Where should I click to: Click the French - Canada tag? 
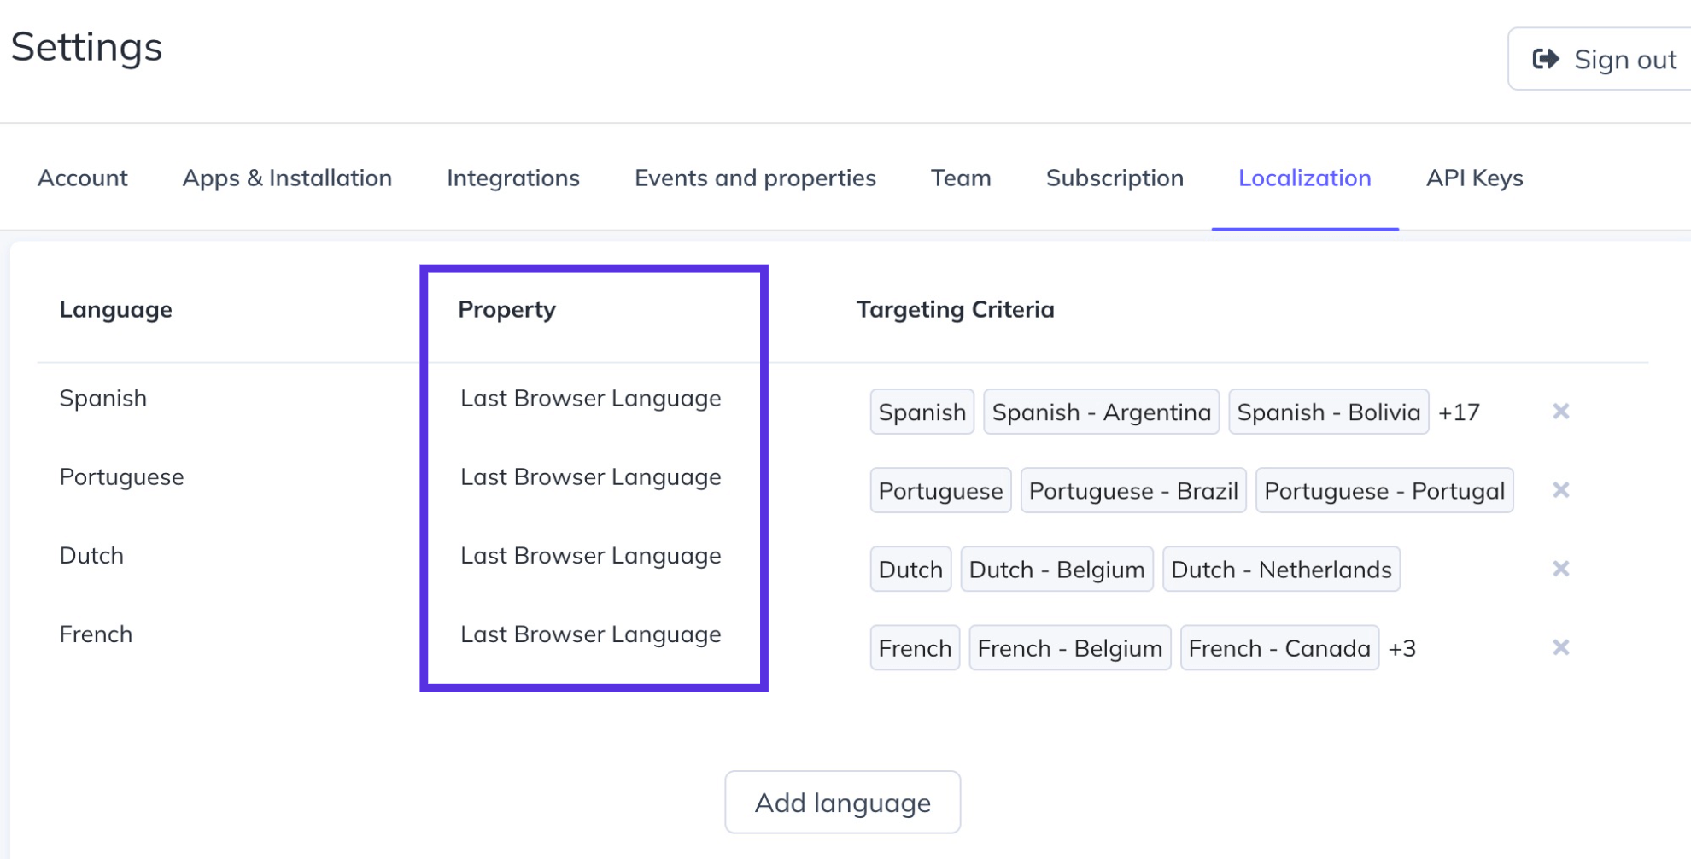click(1279, 647)
